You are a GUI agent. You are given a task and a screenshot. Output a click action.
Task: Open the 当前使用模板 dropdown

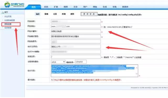point(58,62)
